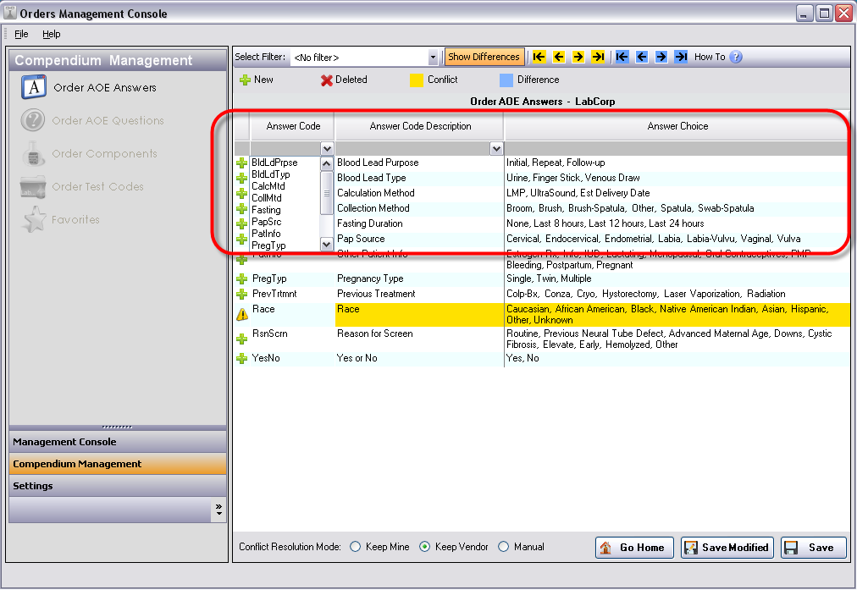Open Favorites star icon
The height and width of the screenshot is (590, 857).
[34, 219]
